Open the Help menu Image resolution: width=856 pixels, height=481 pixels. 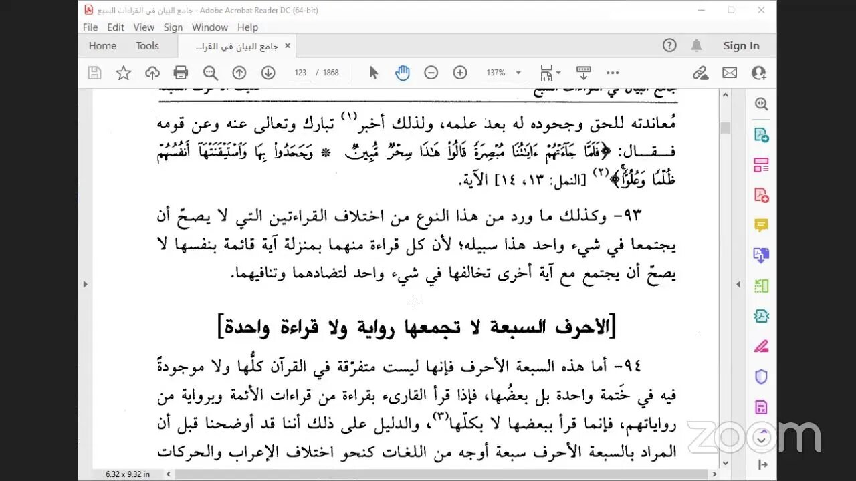(x=247, y=27)
